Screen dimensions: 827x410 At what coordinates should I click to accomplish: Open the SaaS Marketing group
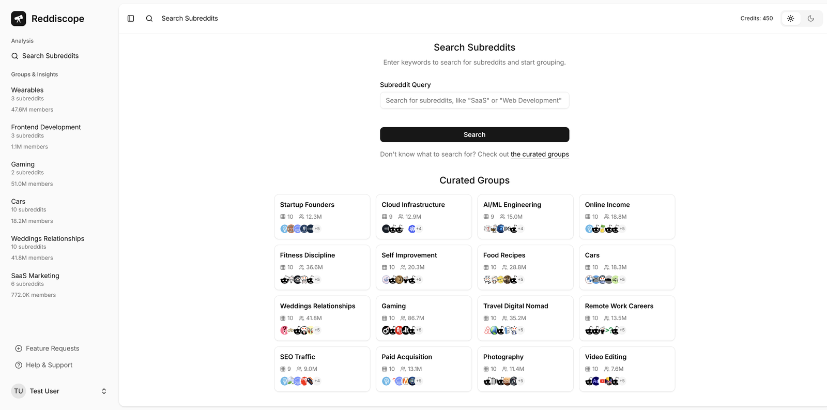pyautogui.click(x=35, y=276)
